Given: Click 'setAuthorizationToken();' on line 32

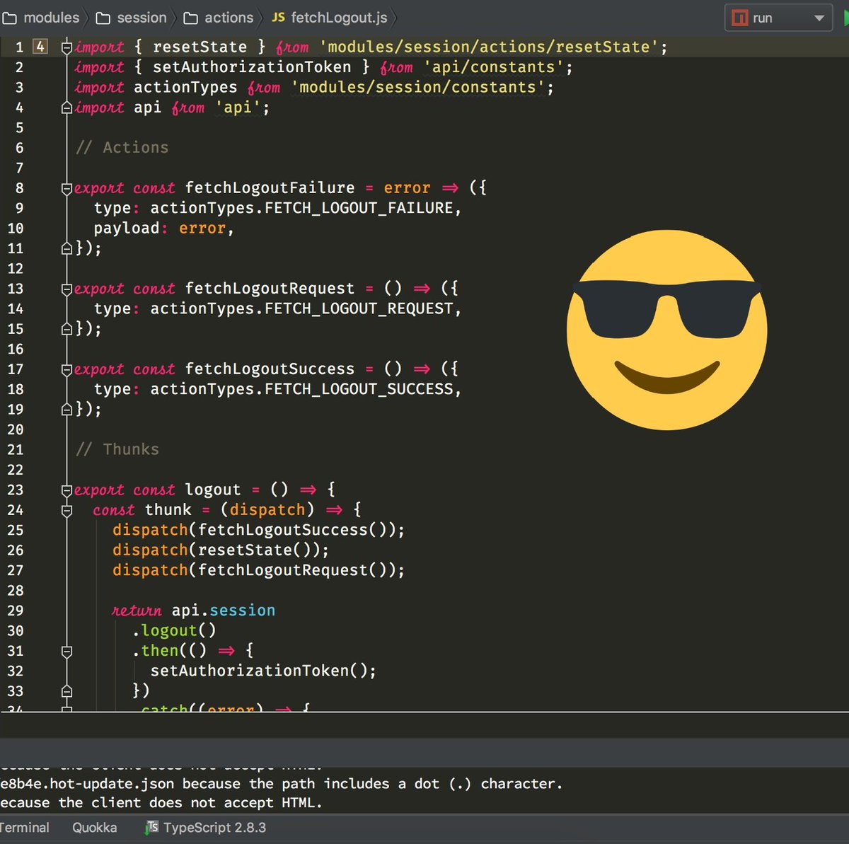Looking at the screenshot, I should (x=263, y=671).
